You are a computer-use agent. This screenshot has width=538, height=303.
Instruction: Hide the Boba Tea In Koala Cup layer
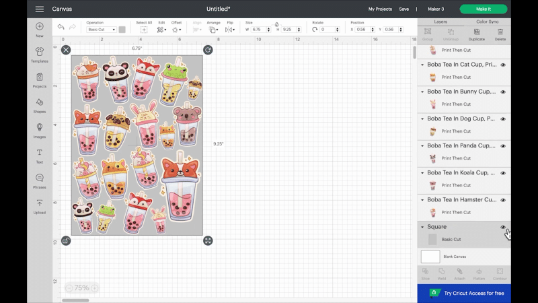tap(503, 173)
